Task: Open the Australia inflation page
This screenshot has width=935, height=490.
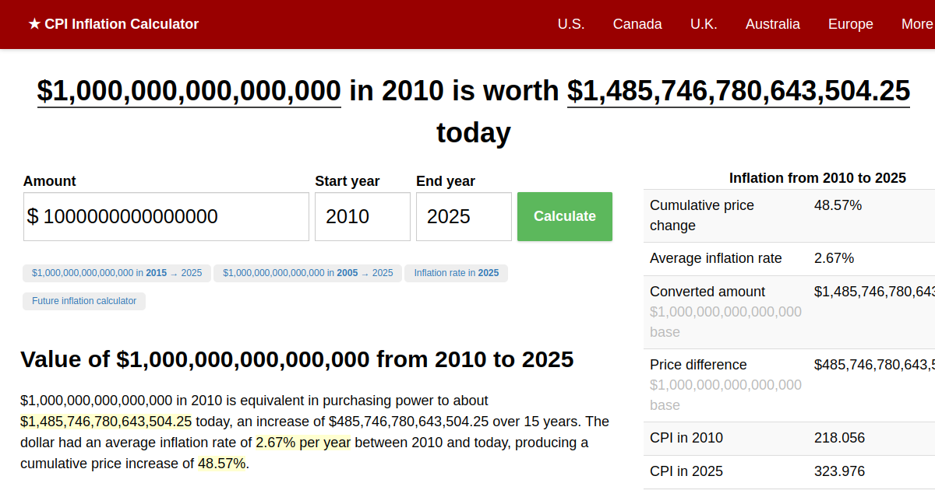Action: (x=773, y=24)
